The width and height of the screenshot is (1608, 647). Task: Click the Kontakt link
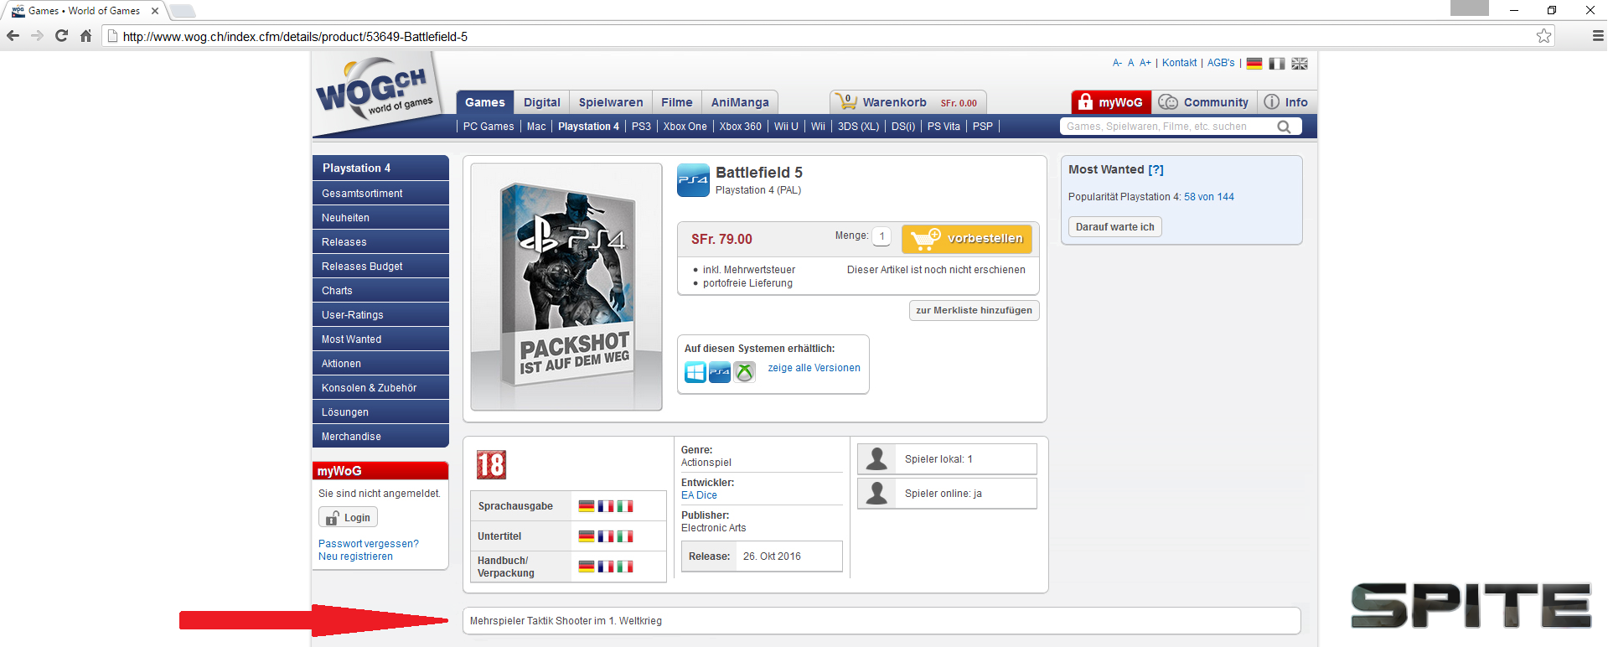point(1179,63)
